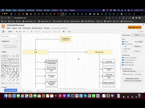145x108 pixels.
Task: Select the cylinder shape in shapes palette
Action: (x=10, y=63)
